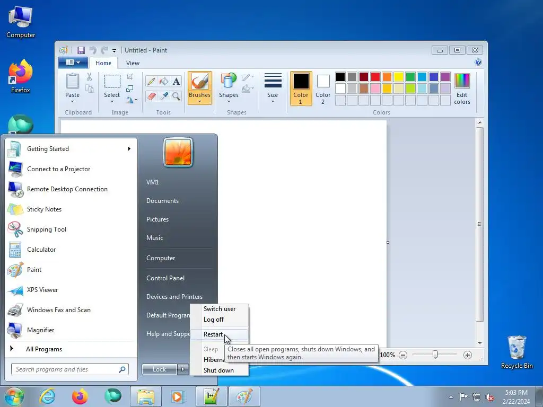The height and width of the screenshot is (407, 543).
Task: Click the Paste clipboard icon
Action: tap(72, 82)
